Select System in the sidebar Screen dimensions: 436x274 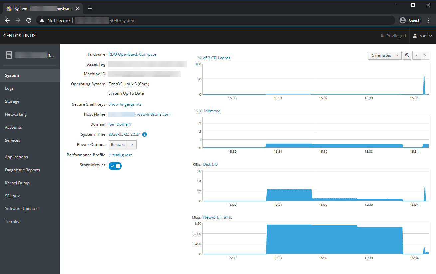[x=30, y=75]
